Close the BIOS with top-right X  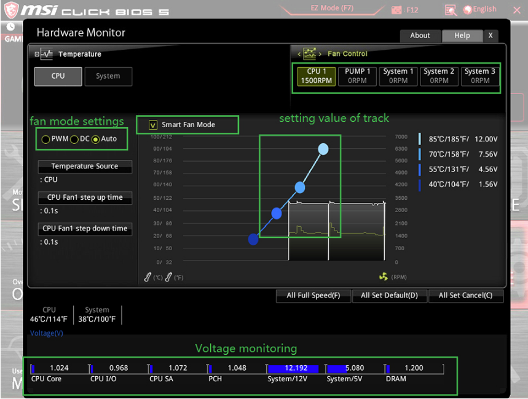coord(516,10)
